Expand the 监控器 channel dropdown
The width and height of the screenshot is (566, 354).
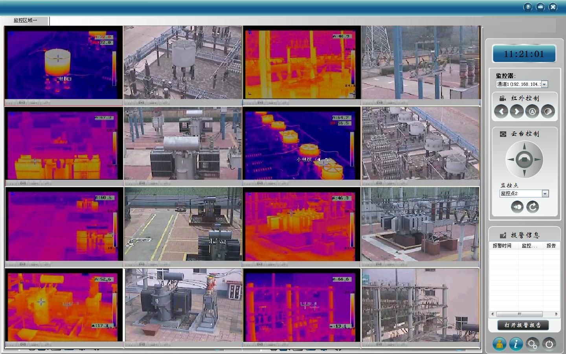(544, 84)
